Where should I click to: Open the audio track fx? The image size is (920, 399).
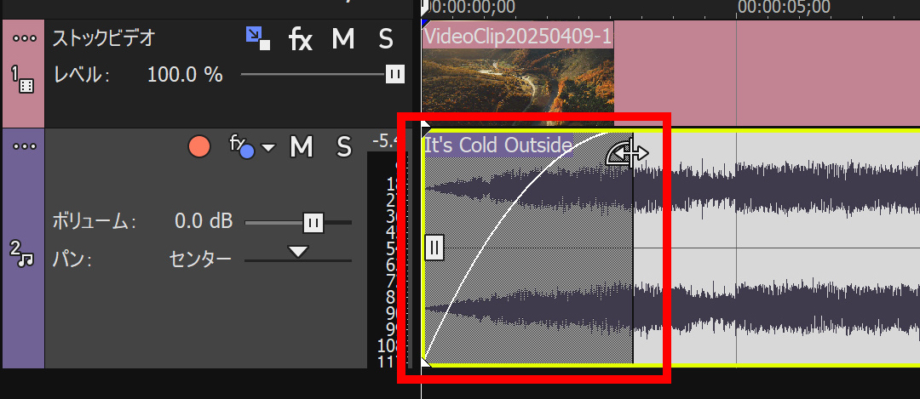(241, 147)
